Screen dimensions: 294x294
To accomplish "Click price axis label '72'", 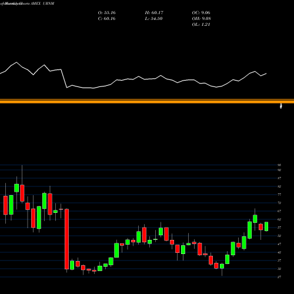I will point(279,203).
